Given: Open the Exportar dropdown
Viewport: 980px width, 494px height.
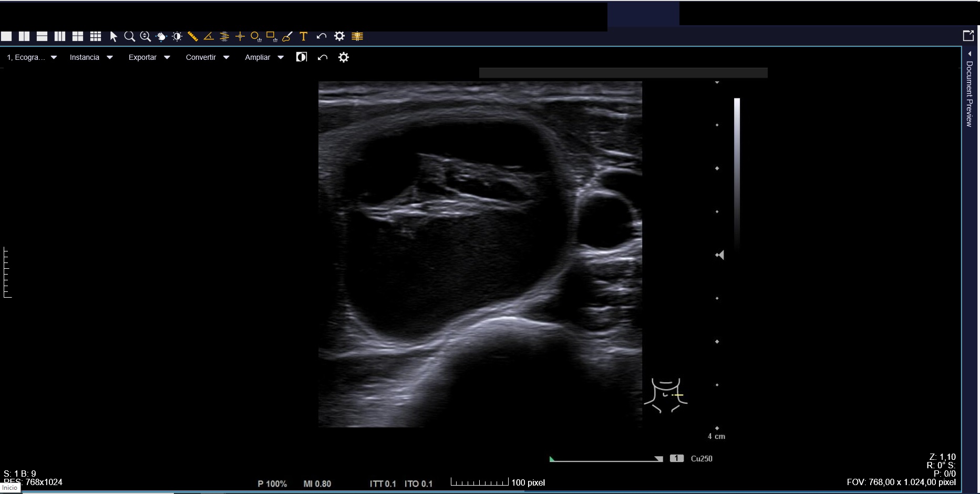Looking at the screenshot, I should (x=149, y=57).
